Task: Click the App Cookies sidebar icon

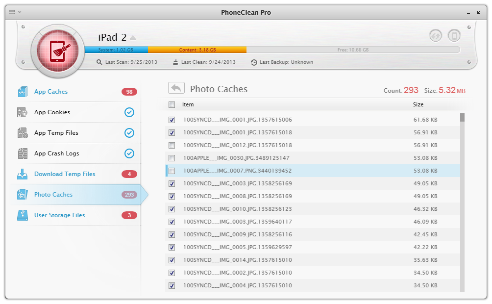Action: [23, 112]
